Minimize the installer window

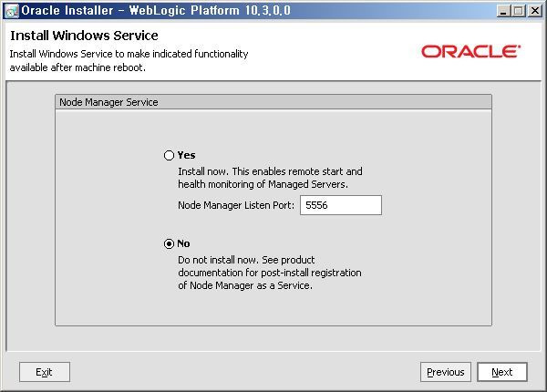pos(503,11)
